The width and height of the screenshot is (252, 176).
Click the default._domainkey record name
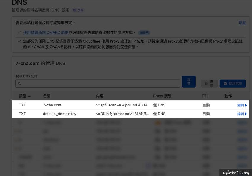coord(59,114)
